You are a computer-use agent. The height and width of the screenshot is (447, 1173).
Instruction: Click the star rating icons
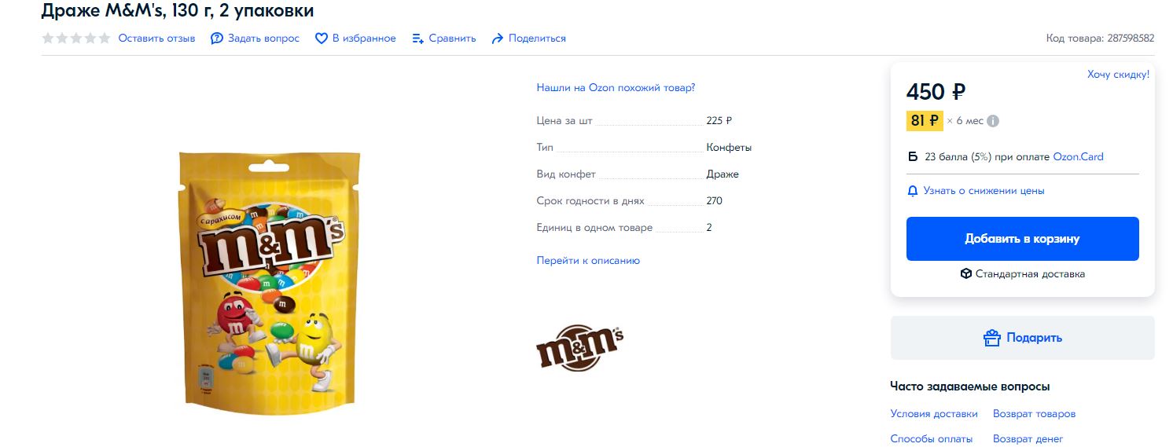(x=76, y=38)
